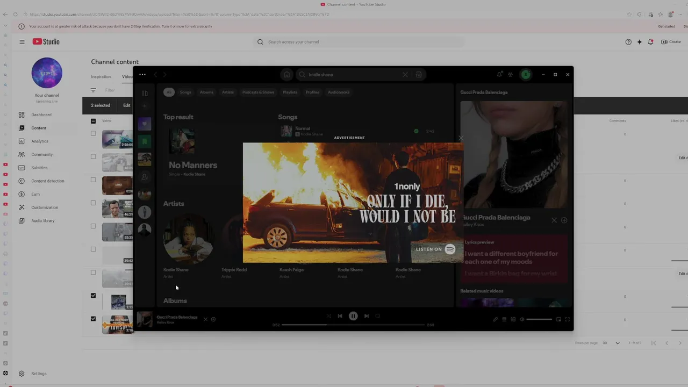Go to Spotify Home via house icon

(x=286, y=75)
